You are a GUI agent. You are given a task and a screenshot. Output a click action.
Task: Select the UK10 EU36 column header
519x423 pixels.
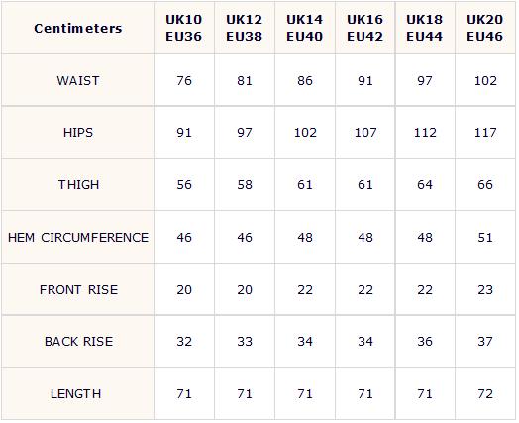(184, 28)
